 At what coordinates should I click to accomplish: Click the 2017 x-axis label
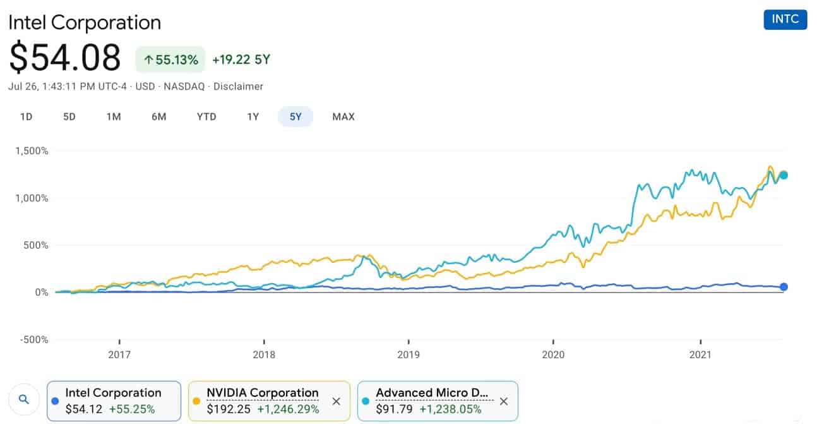coord(119,354)
